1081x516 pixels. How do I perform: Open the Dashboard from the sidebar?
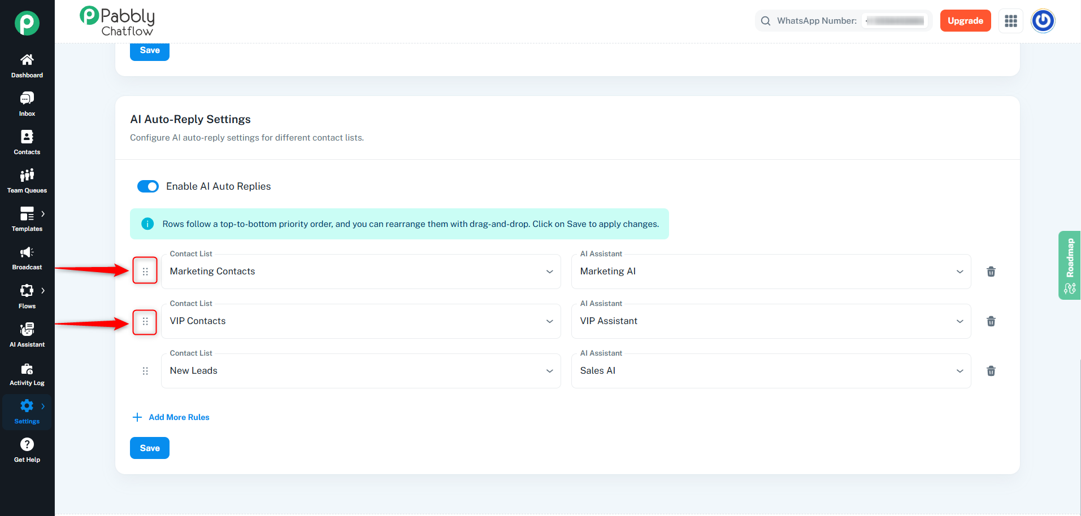pos(27,66)
